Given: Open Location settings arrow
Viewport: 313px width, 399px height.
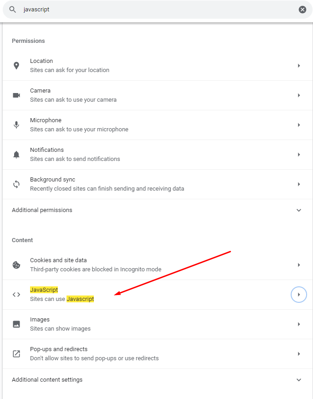Looking at the screenshot, I should coord(299,66).
